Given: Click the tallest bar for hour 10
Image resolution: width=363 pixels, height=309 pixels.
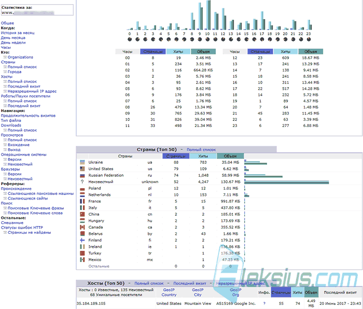Looking at the screenshot, I should pos(208,15).
